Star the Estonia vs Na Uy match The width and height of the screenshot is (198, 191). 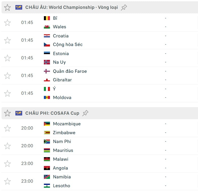tap(7, 58)
